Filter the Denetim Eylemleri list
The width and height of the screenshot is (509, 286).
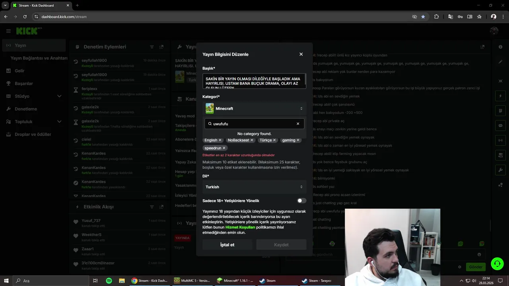[152, 47]
